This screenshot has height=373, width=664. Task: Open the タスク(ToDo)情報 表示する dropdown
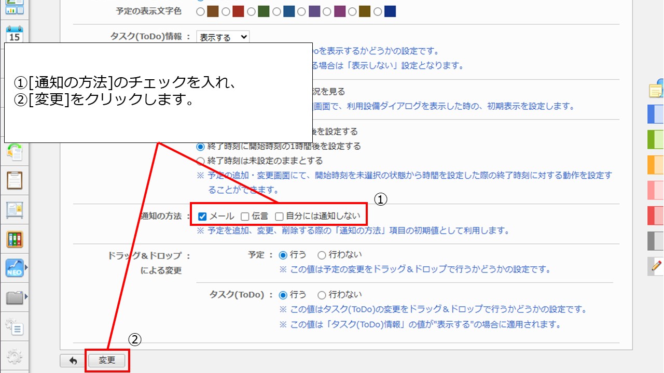[x=223, y=37]
